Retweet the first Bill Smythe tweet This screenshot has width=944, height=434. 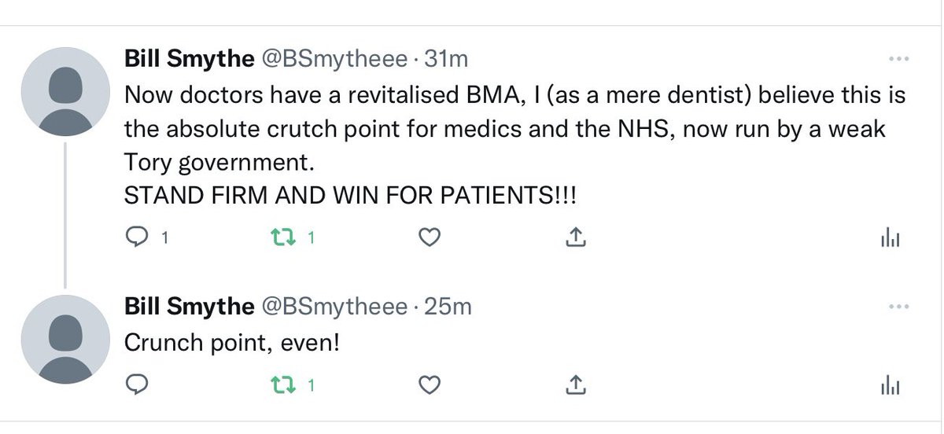tap(280, 237)
